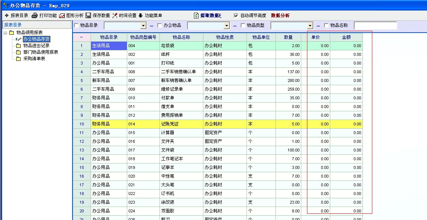The height and width of the screenshot is (220, 427).
Task: Select the yellow row 10 记账凭证 cell
Action: click(181, 124)
